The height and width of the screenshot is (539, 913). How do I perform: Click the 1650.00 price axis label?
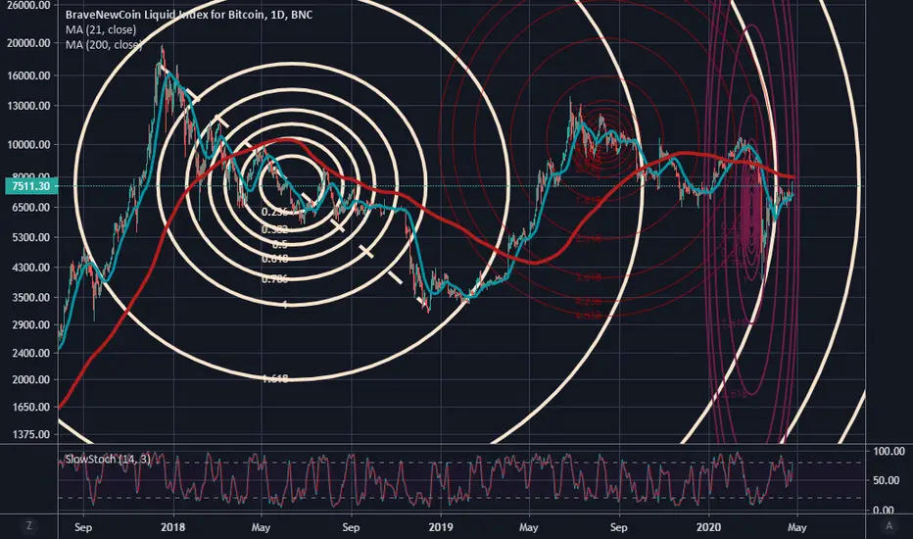coord(31,408)
